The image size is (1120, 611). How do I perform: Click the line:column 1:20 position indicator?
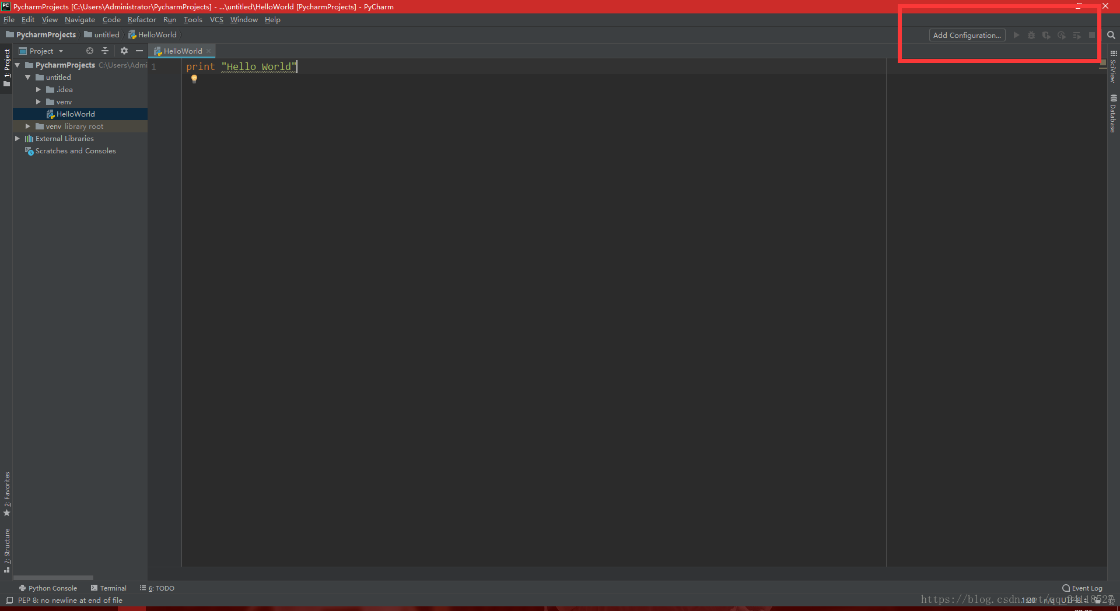tap(1028, 600)
